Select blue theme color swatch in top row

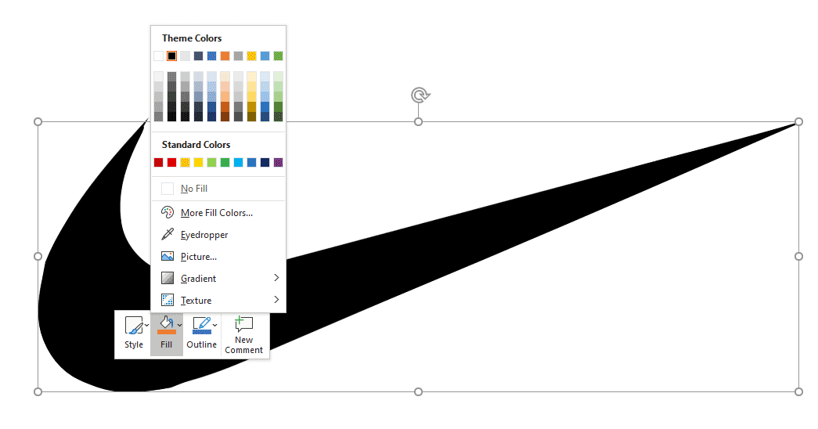pyautogui.click(x=212, y=56)
